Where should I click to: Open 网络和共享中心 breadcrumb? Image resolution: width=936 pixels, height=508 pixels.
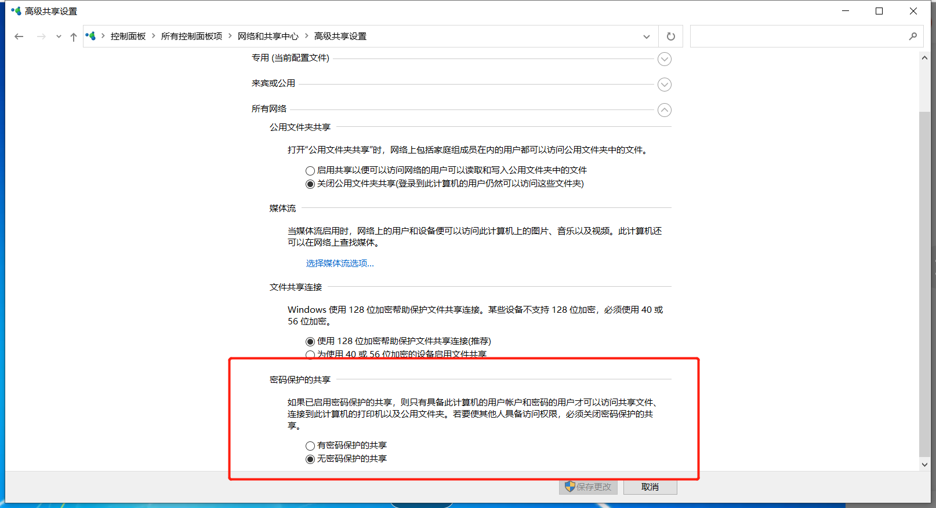[x=268, y=36]
